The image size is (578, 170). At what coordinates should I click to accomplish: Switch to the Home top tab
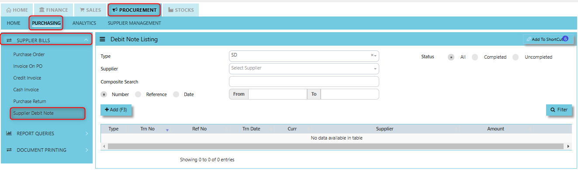click(17, 10)
